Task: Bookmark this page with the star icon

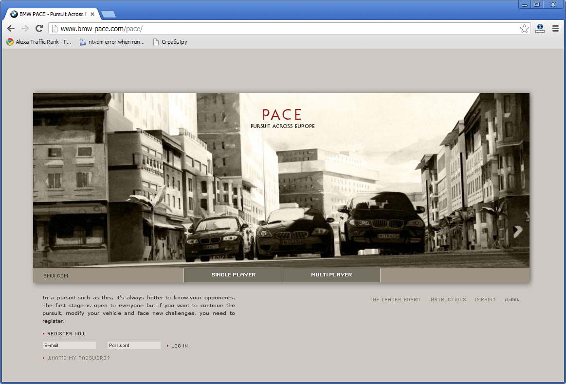Action: 524,29
